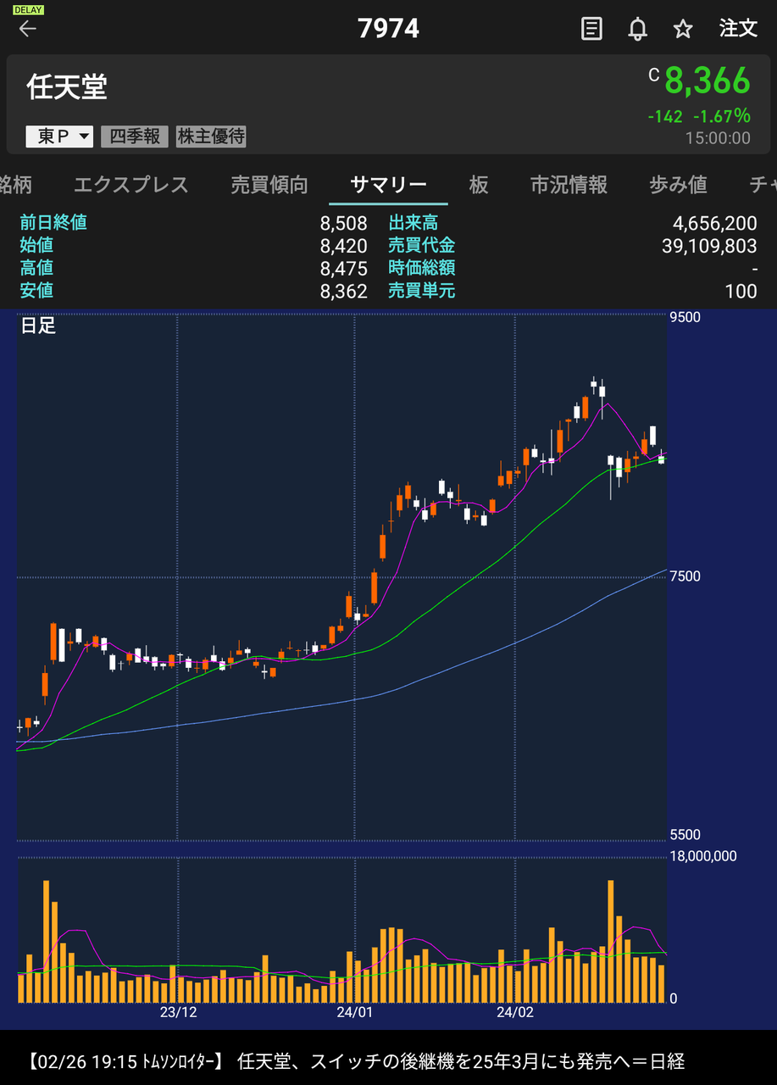
Task: Switch to the 歩み値 tab
Action: (x=678, y=184)
